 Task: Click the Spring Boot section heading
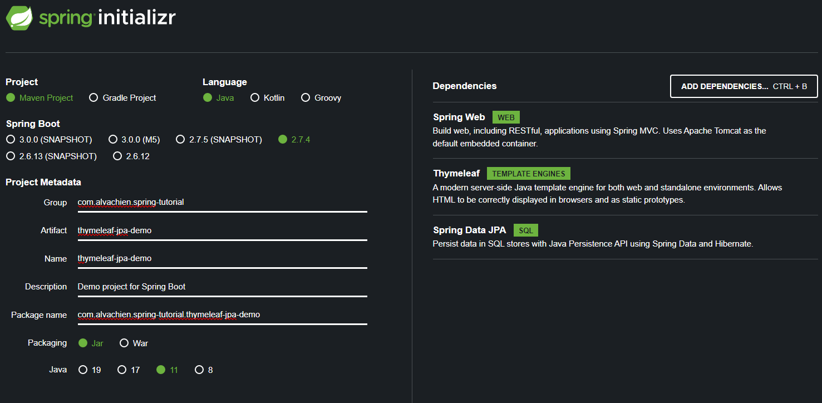pos(33,124)
